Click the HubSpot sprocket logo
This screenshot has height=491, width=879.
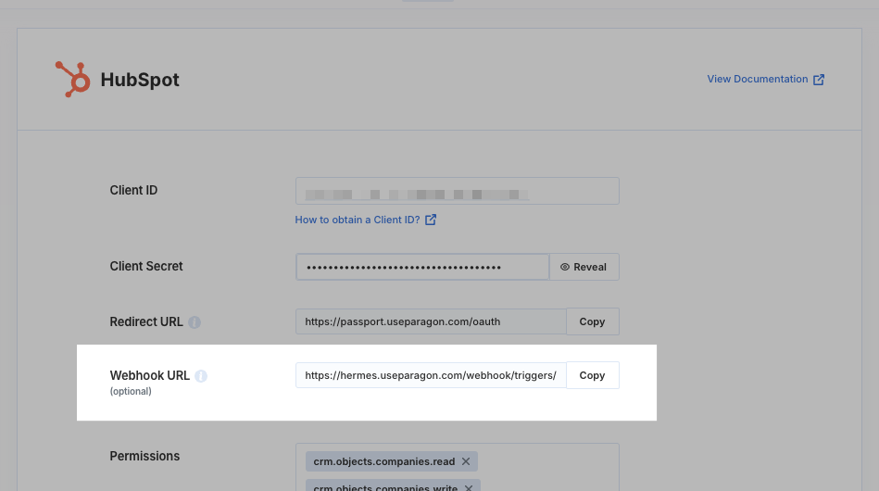click(x=73, y=79)
